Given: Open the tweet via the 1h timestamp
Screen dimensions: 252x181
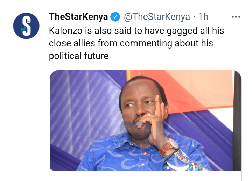Looking at the screenshot, I should pyautogui.click(x=203, y=16).
